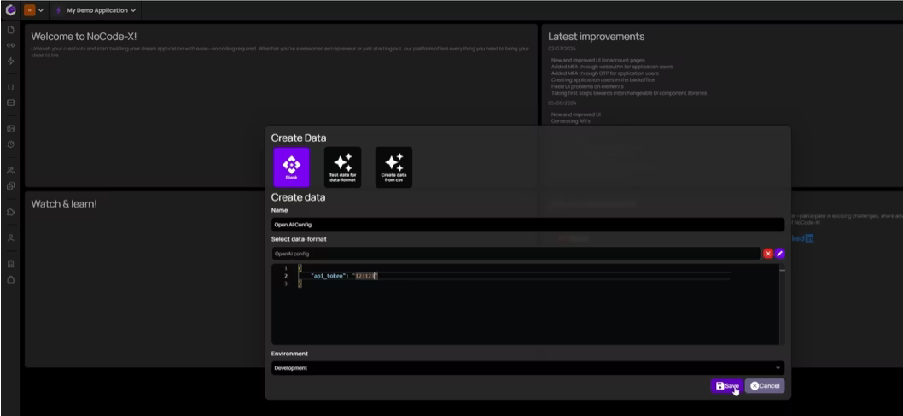Click the chain link icon in sidebar

[10, 45]
